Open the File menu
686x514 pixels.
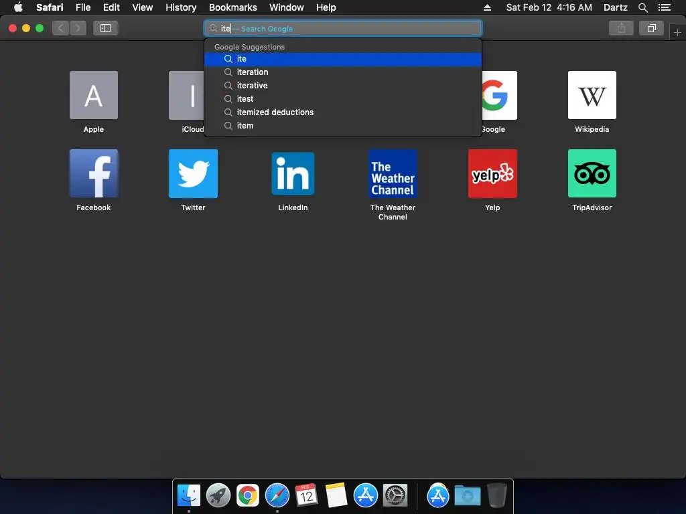pos(82,7)
